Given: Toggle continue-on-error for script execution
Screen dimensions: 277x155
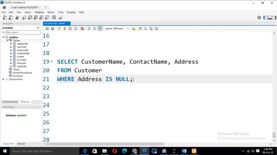Looking at the screenshot, I should point(82,28).
